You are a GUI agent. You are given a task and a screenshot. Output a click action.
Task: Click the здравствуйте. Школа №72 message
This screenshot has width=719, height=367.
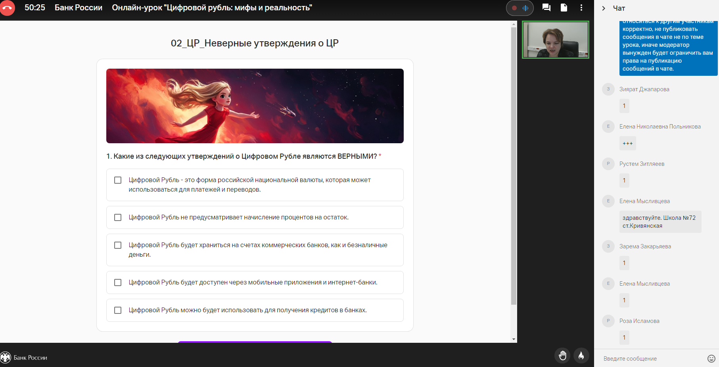pyautogui.click(x=660, y=222)
